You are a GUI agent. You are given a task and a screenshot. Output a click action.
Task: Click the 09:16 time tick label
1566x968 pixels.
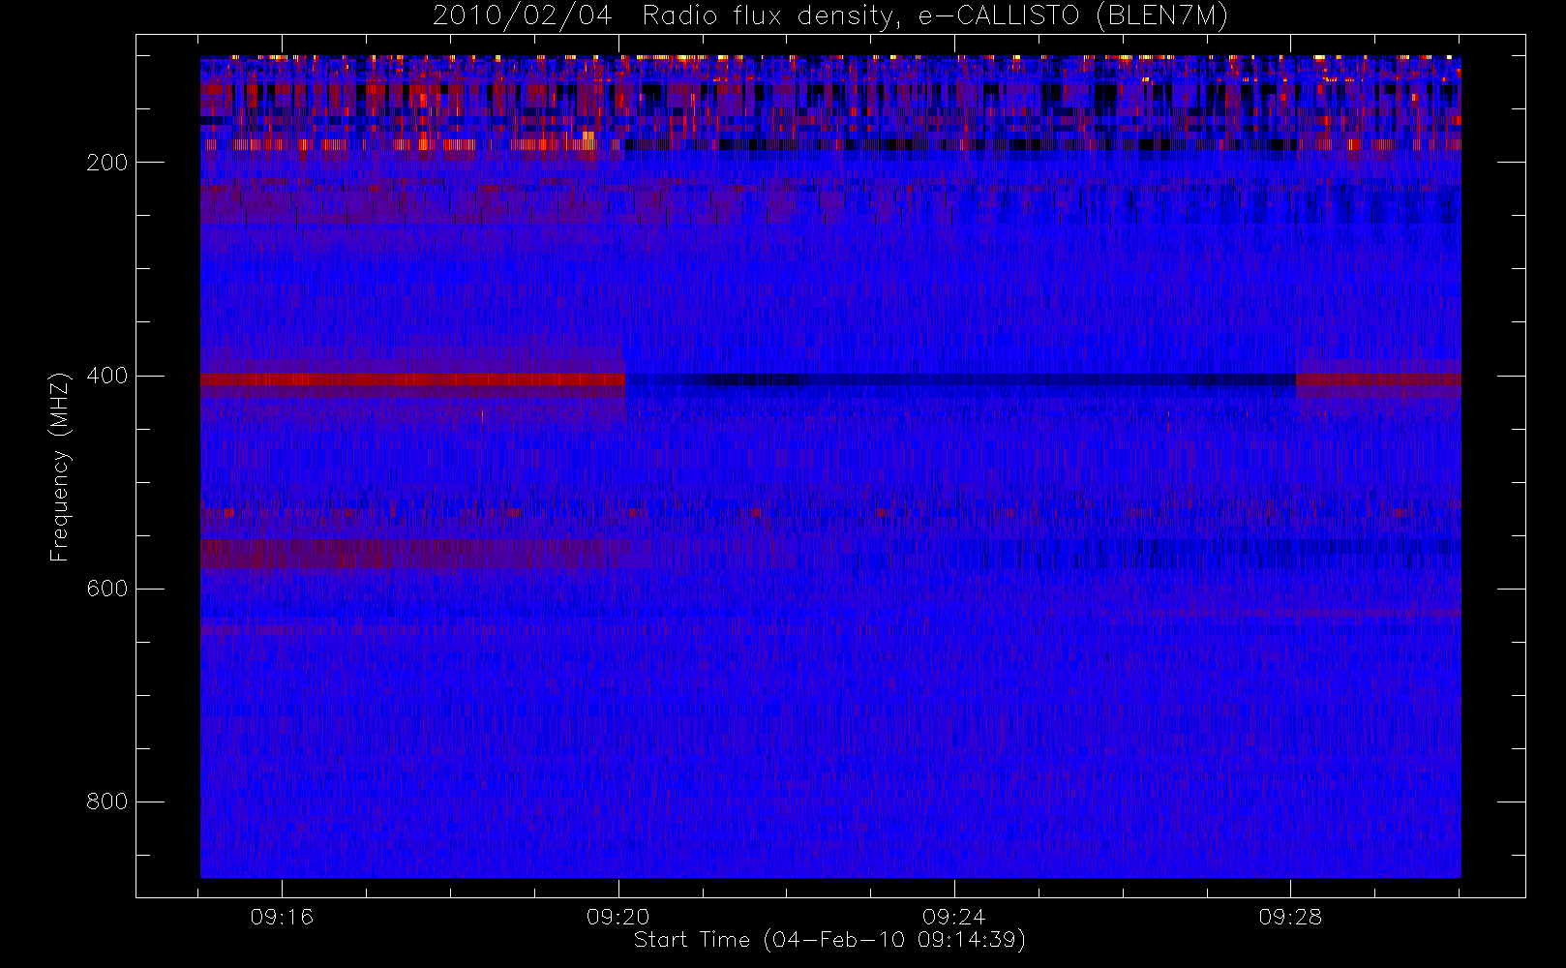coord(282,917)
